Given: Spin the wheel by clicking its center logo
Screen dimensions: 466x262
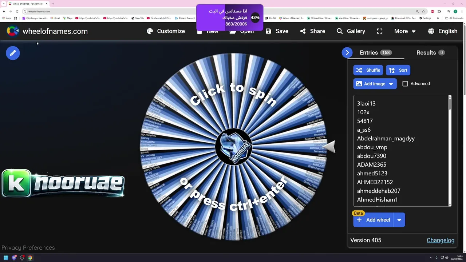Looking at the screenshot, I should (234, 146).
